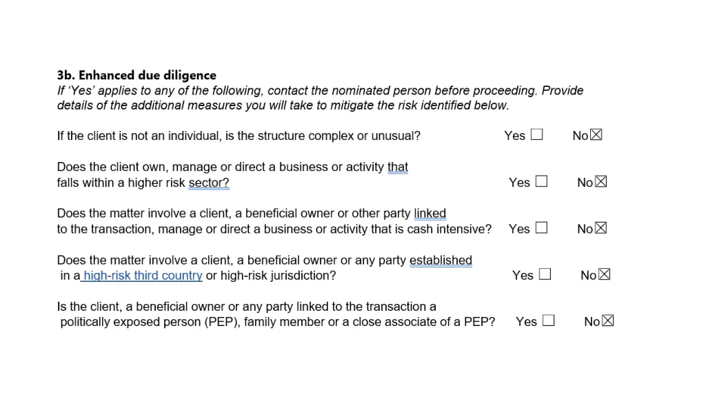Check Yes for high-risk jurisdiction question
This screenshot has width=706, height=397.
545,274
